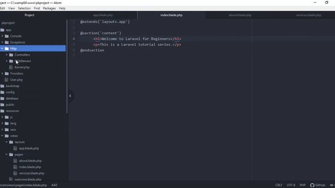The image size is (335, 188).
Task: Click the file path in status bar
Action: [23, 185]
